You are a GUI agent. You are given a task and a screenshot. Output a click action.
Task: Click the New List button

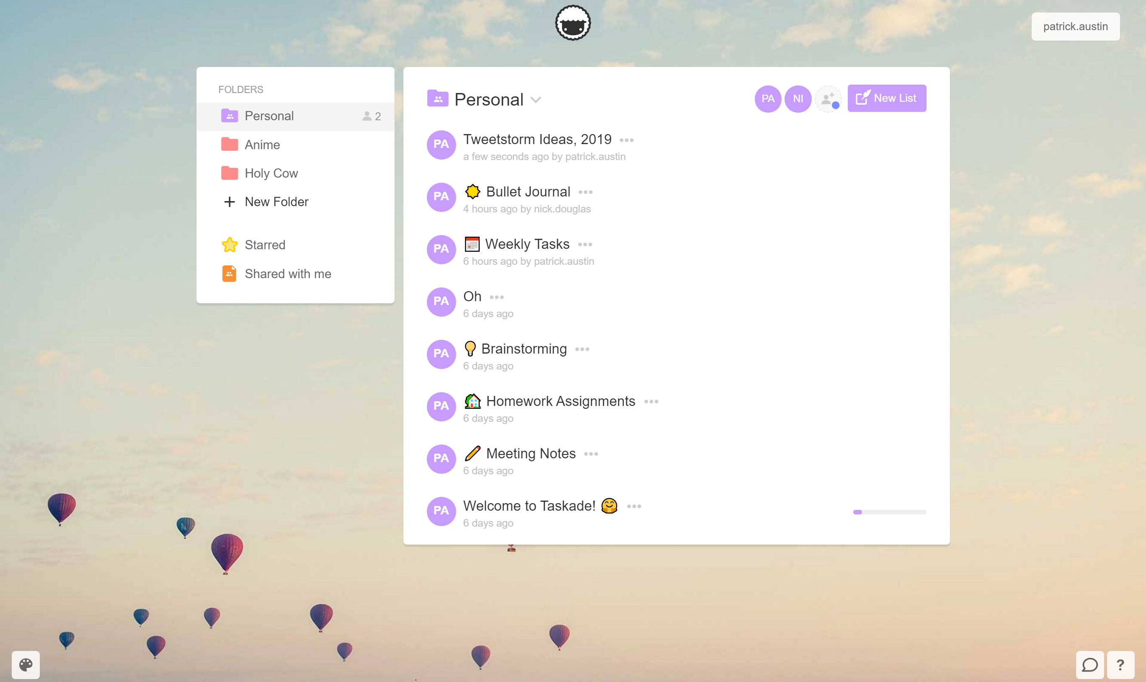point(887,98)
